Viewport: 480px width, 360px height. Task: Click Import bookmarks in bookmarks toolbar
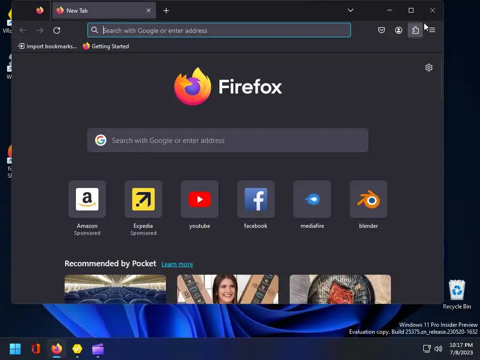click(x=47, y=46)
